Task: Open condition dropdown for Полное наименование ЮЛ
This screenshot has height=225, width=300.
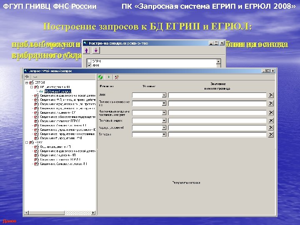Action: 164,103
